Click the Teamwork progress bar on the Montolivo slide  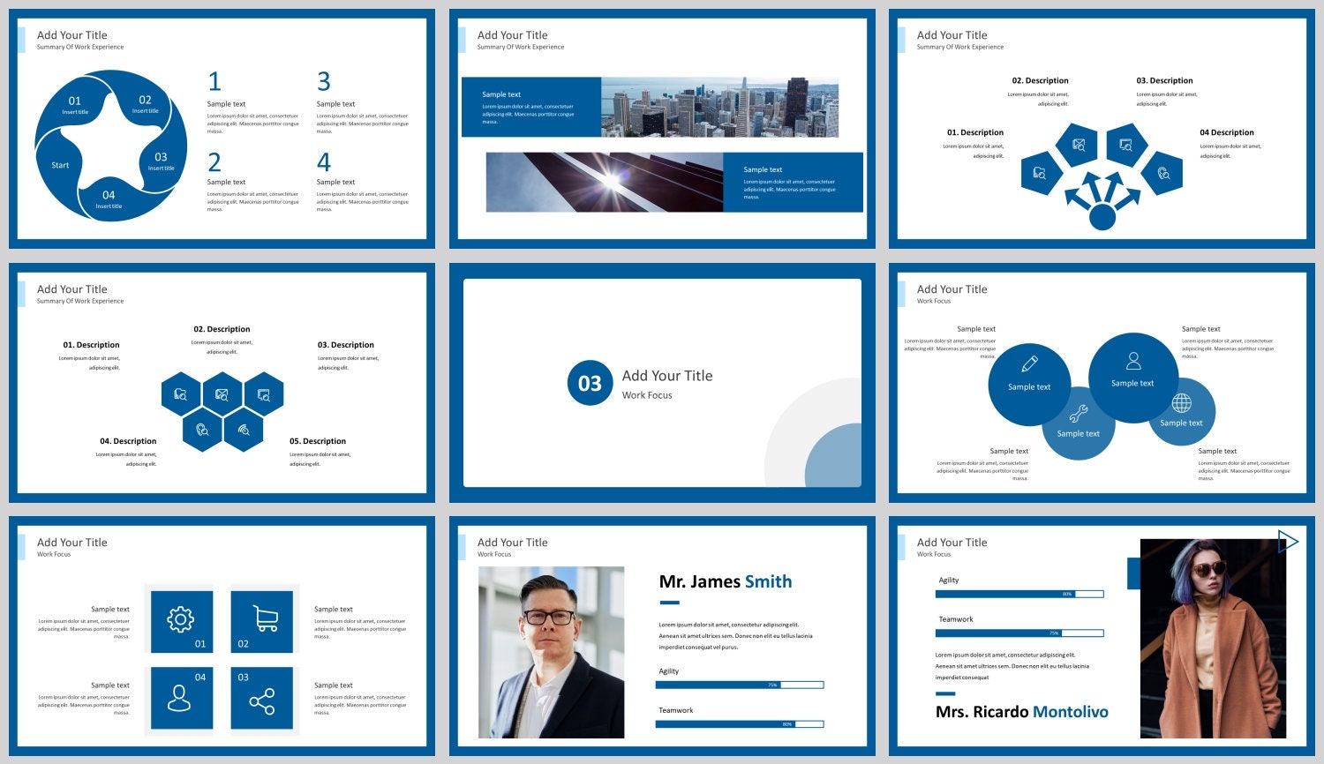1019,633
